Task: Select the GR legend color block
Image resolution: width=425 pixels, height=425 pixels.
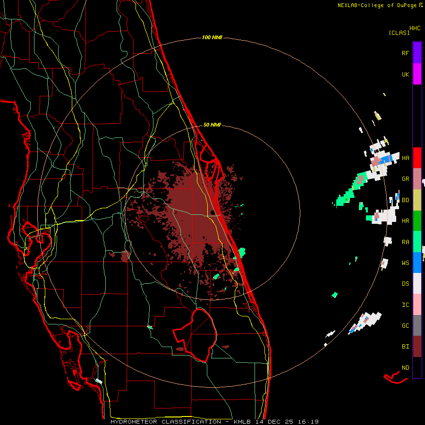Action: (x=417, y=178)
